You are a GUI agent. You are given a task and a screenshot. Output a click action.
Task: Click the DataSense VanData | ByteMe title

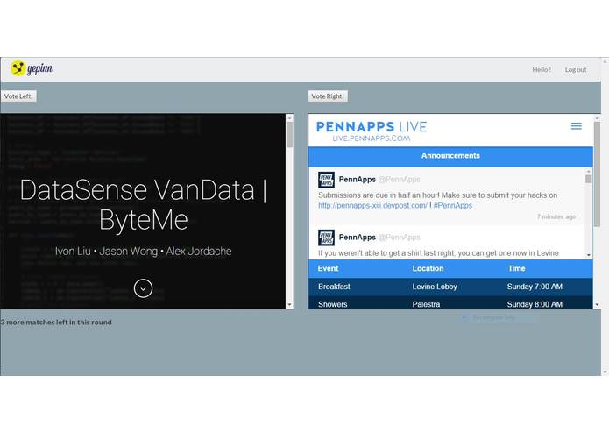point(144,204)
